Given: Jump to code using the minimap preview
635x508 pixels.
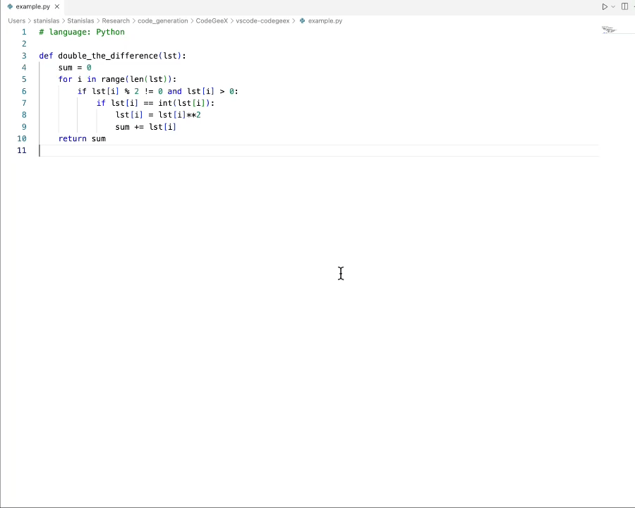Looking at the screenshot, I should tap(609, 30).
